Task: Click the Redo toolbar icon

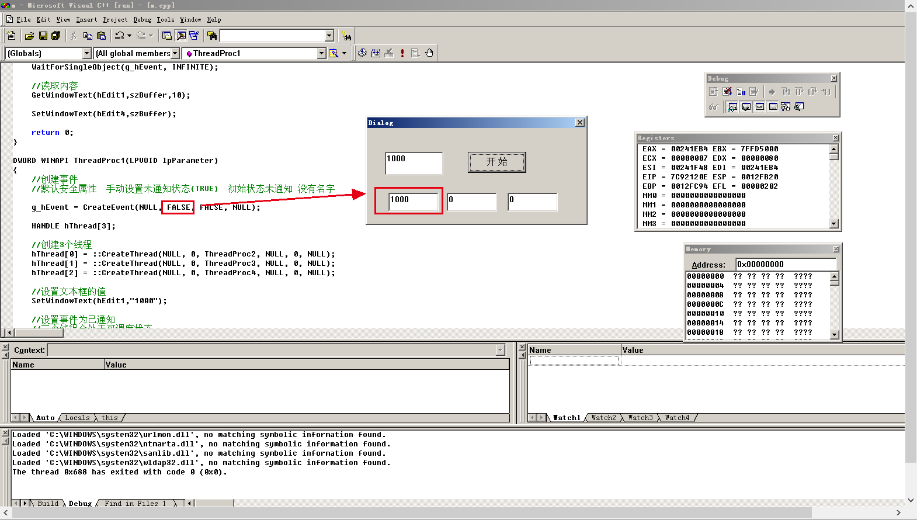Action: tap(141, 36)
